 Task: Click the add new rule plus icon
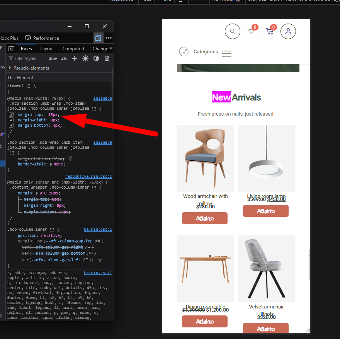click(x=75, y=58)
